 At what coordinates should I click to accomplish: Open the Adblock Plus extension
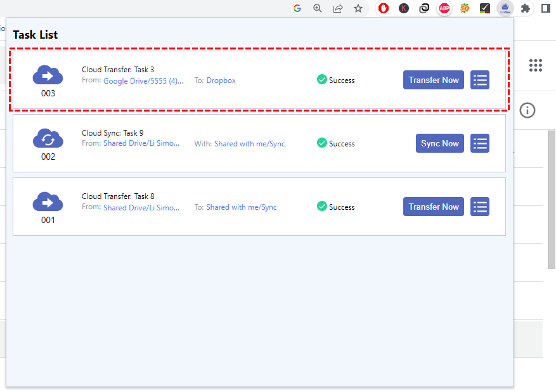444,8
